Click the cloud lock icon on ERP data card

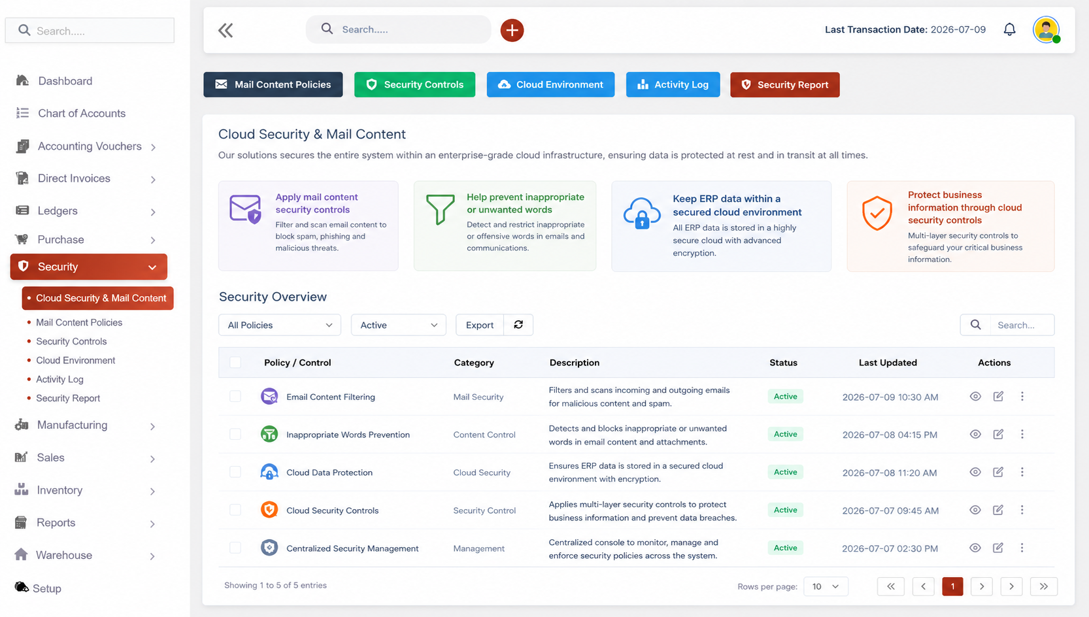(x=642, y=213)
